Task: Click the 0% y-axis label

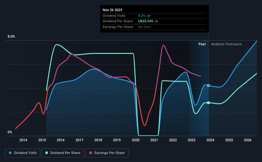Action: tap(10, 132)
